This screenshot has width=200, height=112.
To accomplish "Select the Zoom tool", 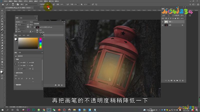I will pyautogui.click(x=2, y=64).
